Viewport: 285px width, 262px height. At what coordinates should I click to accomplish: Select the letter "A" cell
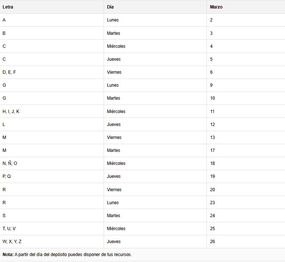(x=4, y=20)
